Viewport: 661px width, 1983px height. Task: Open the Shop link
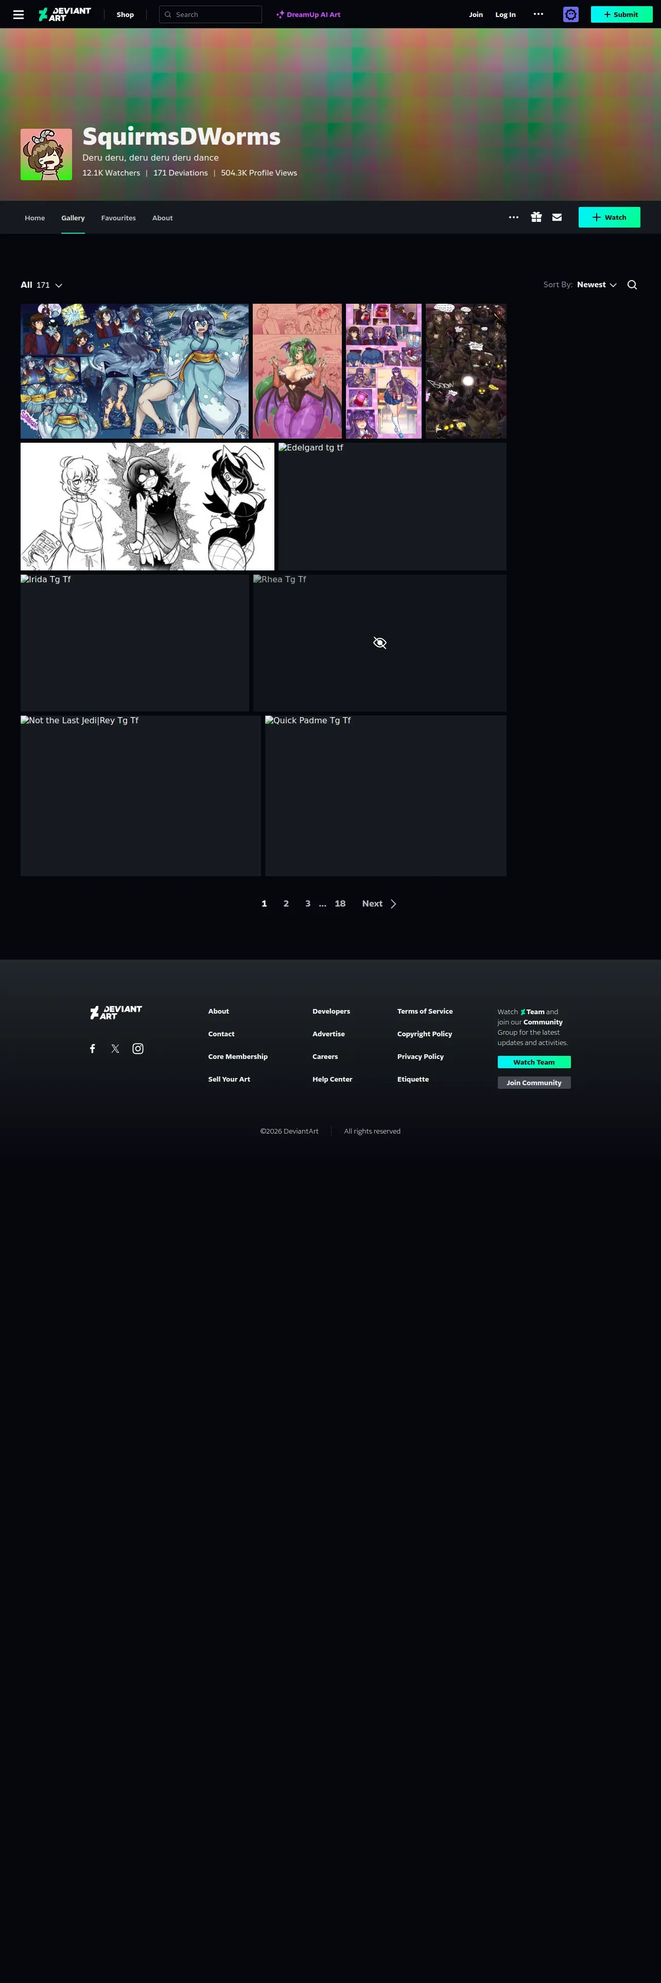click(126, 14)
